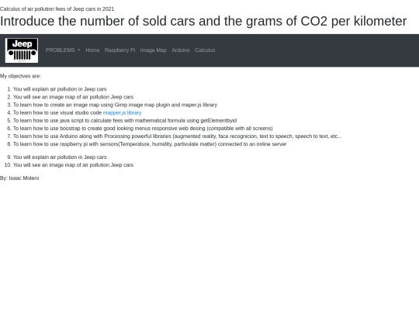
Task: Expand the PROBLEMS dropdown caret arrow
Action: pos(79,50)
